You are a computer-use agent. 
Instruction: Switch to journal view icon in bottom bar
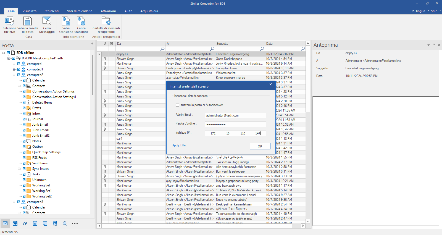55,223
